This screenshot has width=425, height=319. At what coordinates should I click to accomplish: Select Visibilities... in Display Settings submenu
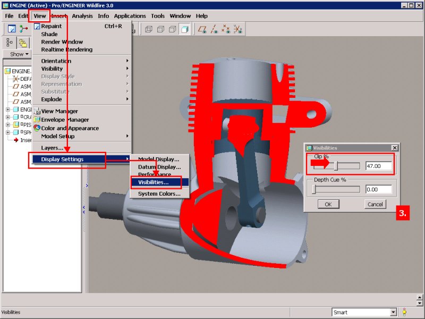click(159, 182)
